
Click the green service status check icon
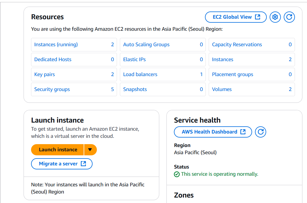177,174
